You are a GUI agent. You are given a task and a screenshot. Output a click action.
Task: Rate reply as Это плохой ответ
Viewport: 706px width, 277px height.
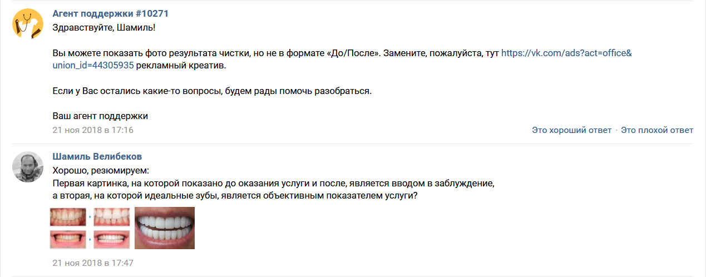point(657,130)
